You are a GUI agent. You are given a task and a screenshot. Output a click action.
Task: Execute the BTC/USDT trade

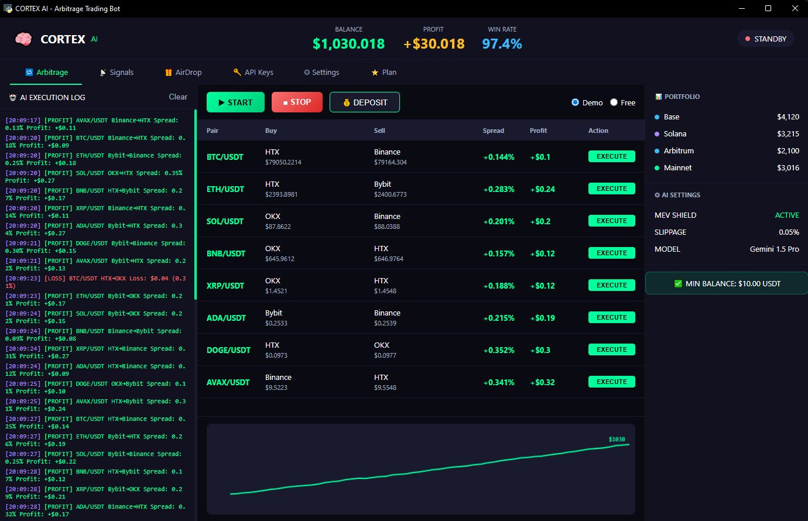click(612, 156)
